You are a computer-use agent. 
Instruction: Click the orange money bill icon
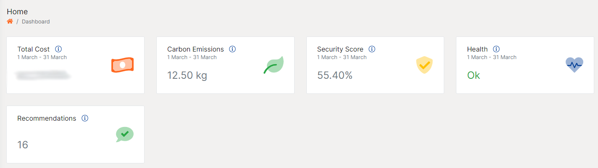click(122, 65)
